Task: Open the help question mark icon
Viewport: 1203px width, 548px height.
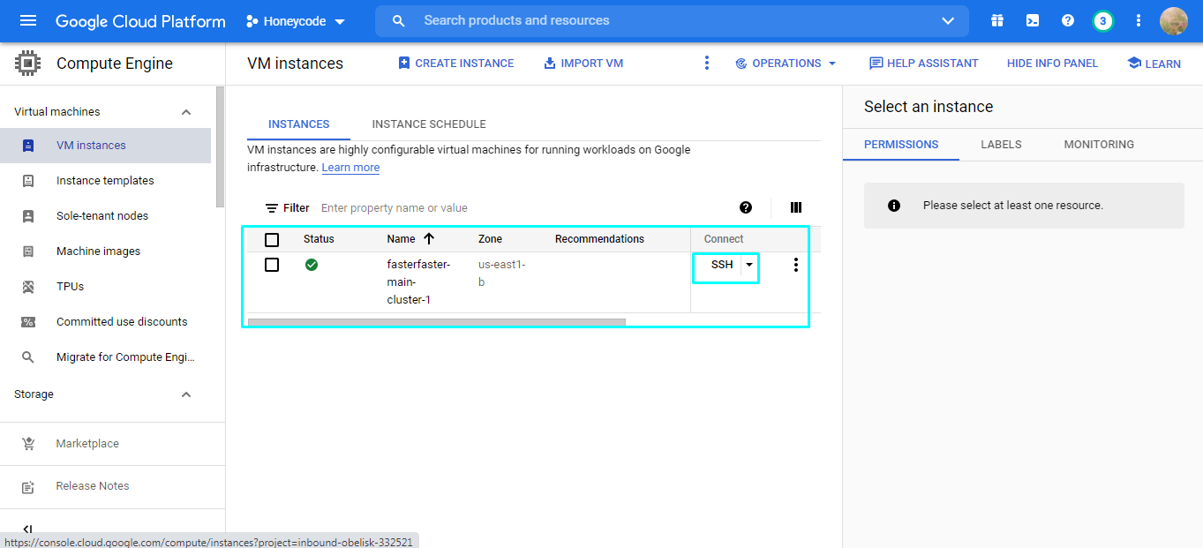Action: [x=1068, y=20]
